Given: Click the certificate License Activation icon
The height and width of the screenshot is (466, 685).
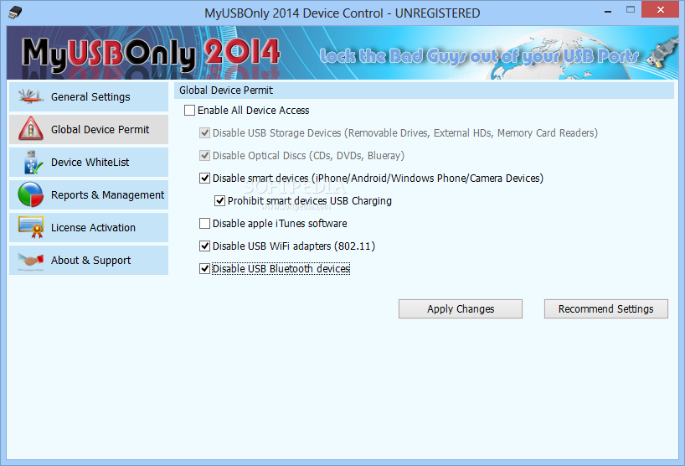Looking at the screenshot, I should click(x=31, y=227).
